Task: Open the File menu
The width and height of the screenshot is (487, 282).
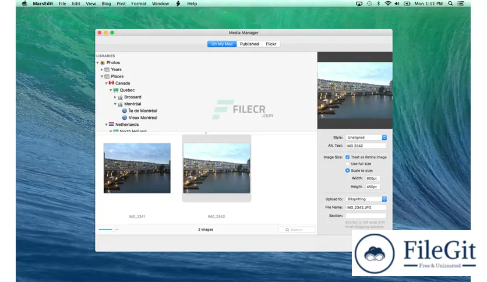Action: coord(62,3)
